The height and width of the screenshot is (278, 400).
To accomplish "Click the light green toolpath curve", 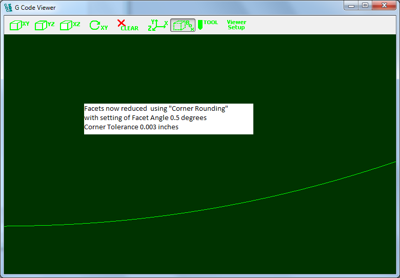I will [205, 210].
